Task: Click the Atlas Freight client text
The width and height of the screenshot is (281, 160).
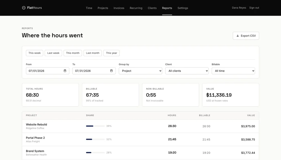Action: 33,141
